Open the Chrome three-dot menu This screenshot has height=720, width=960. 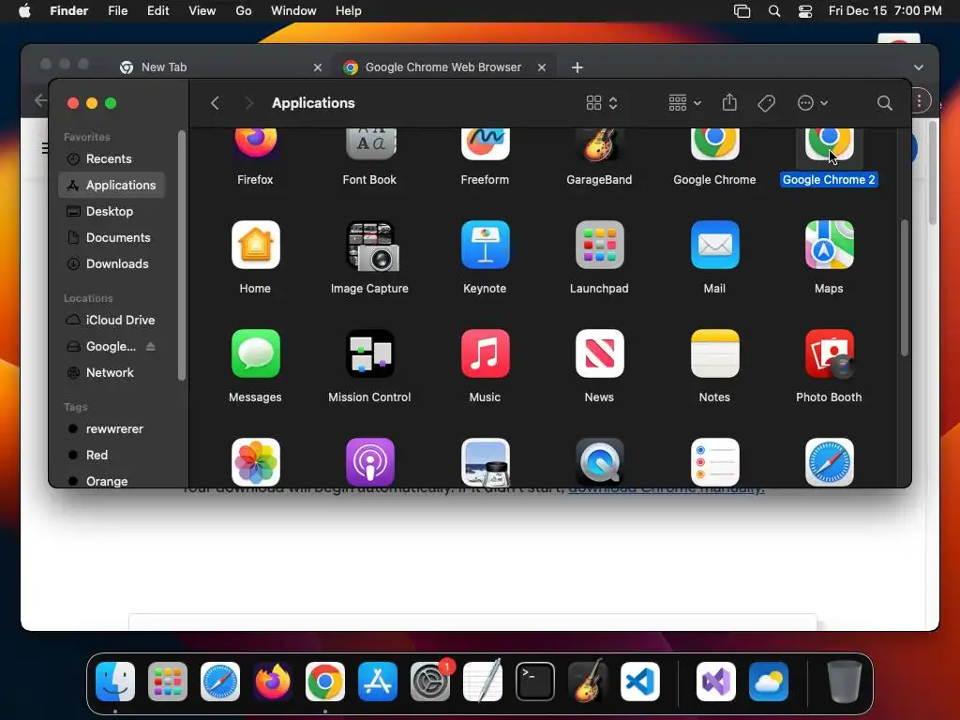[x=919, y=101]
